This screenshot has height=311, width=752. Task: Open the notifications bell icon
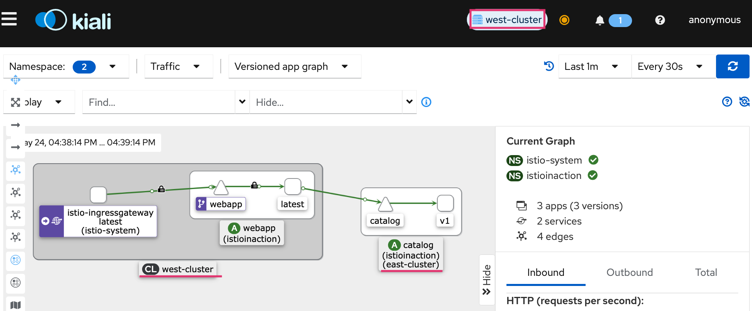(x=600, y=20)
